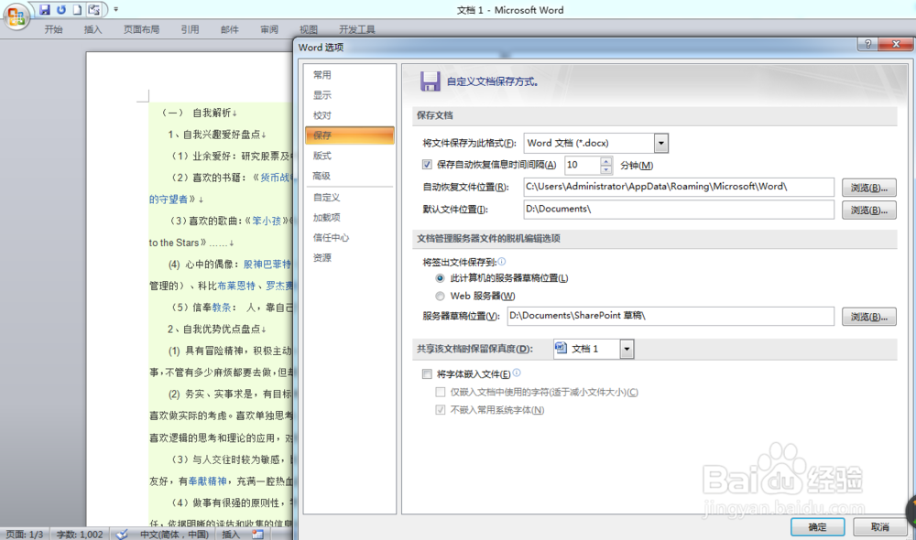Select 版式 category in Word Options
916x540 pixels.
tap(349, 156)
